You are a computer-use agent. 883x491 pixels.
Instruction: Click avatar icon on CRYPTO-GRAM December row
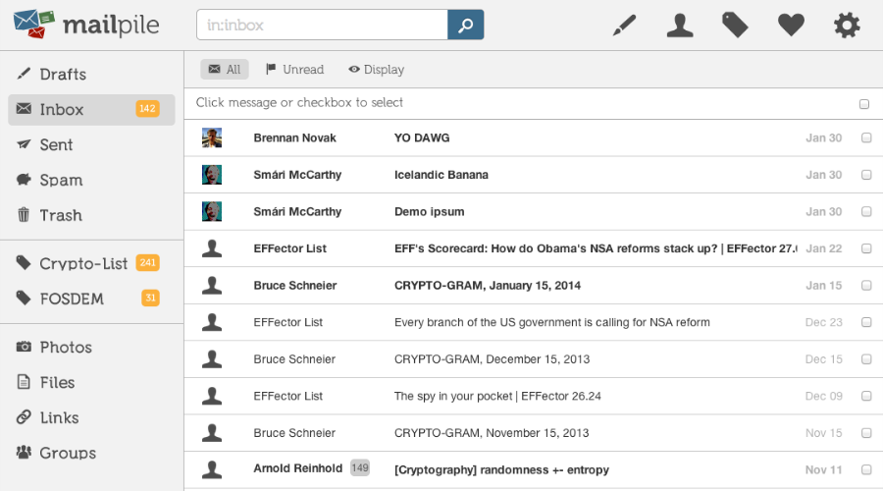click(x=212, y=359)
